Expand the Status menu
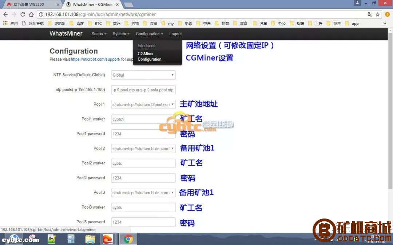Viewport: 393px width, 245px height. pos(99,34)
